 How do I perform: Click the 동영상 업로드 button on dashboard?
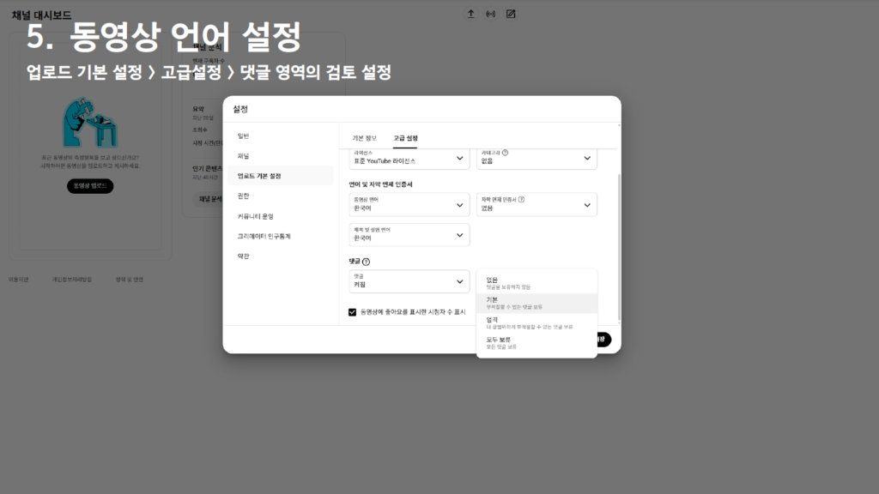[90, 186]
